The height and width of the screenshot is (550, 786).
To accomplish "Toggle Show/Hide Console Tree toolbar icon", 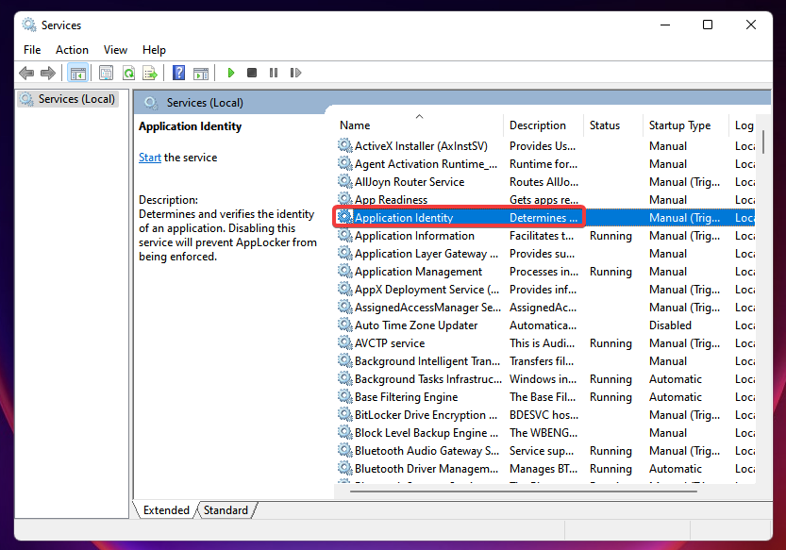I will (x=77, y=74).
